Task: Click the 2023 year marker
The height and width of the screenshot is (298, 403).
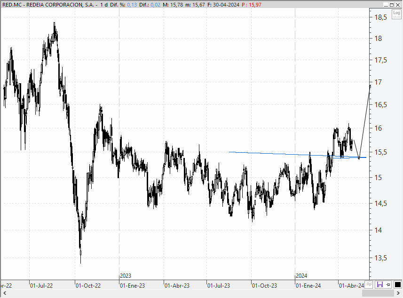Action: [126, 276]
